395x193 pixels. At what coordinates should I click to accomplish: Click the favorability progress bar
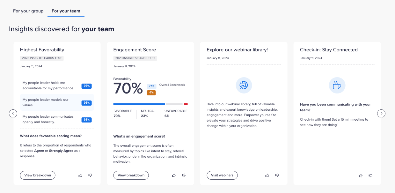150,104
